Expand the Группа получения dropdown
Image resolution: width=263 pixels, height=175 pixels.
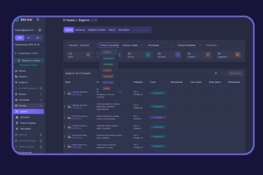[189, 45]
